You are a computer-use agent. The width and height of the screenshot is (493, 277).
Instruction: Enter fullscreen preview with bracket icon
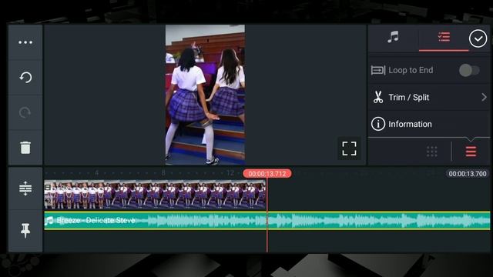point(349,149)
